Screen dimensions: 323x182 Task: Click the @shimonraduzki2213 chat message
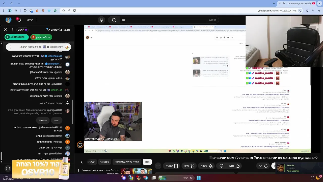(x=41, y=129)
